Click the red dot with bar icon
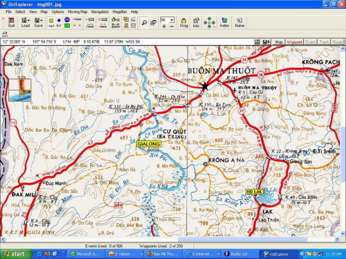346x259 pixels. (90, 20)
